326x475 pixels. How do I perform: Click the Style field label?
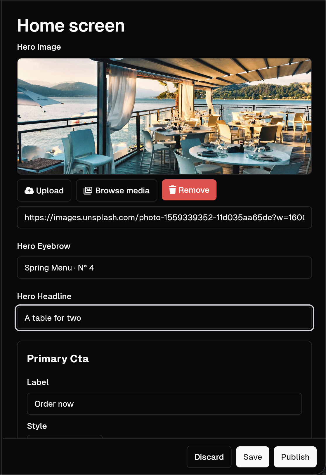click(x=37, y=426)
